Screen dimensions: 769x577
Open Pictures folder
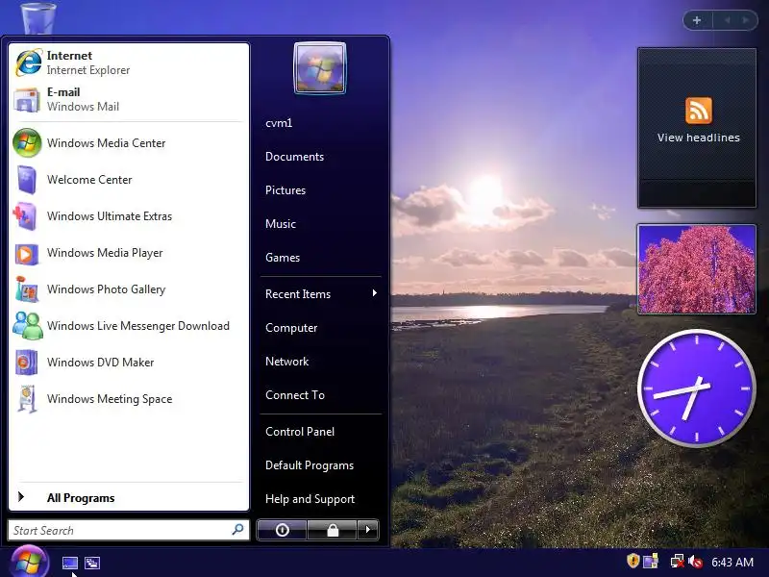click(x=285, y=190)
